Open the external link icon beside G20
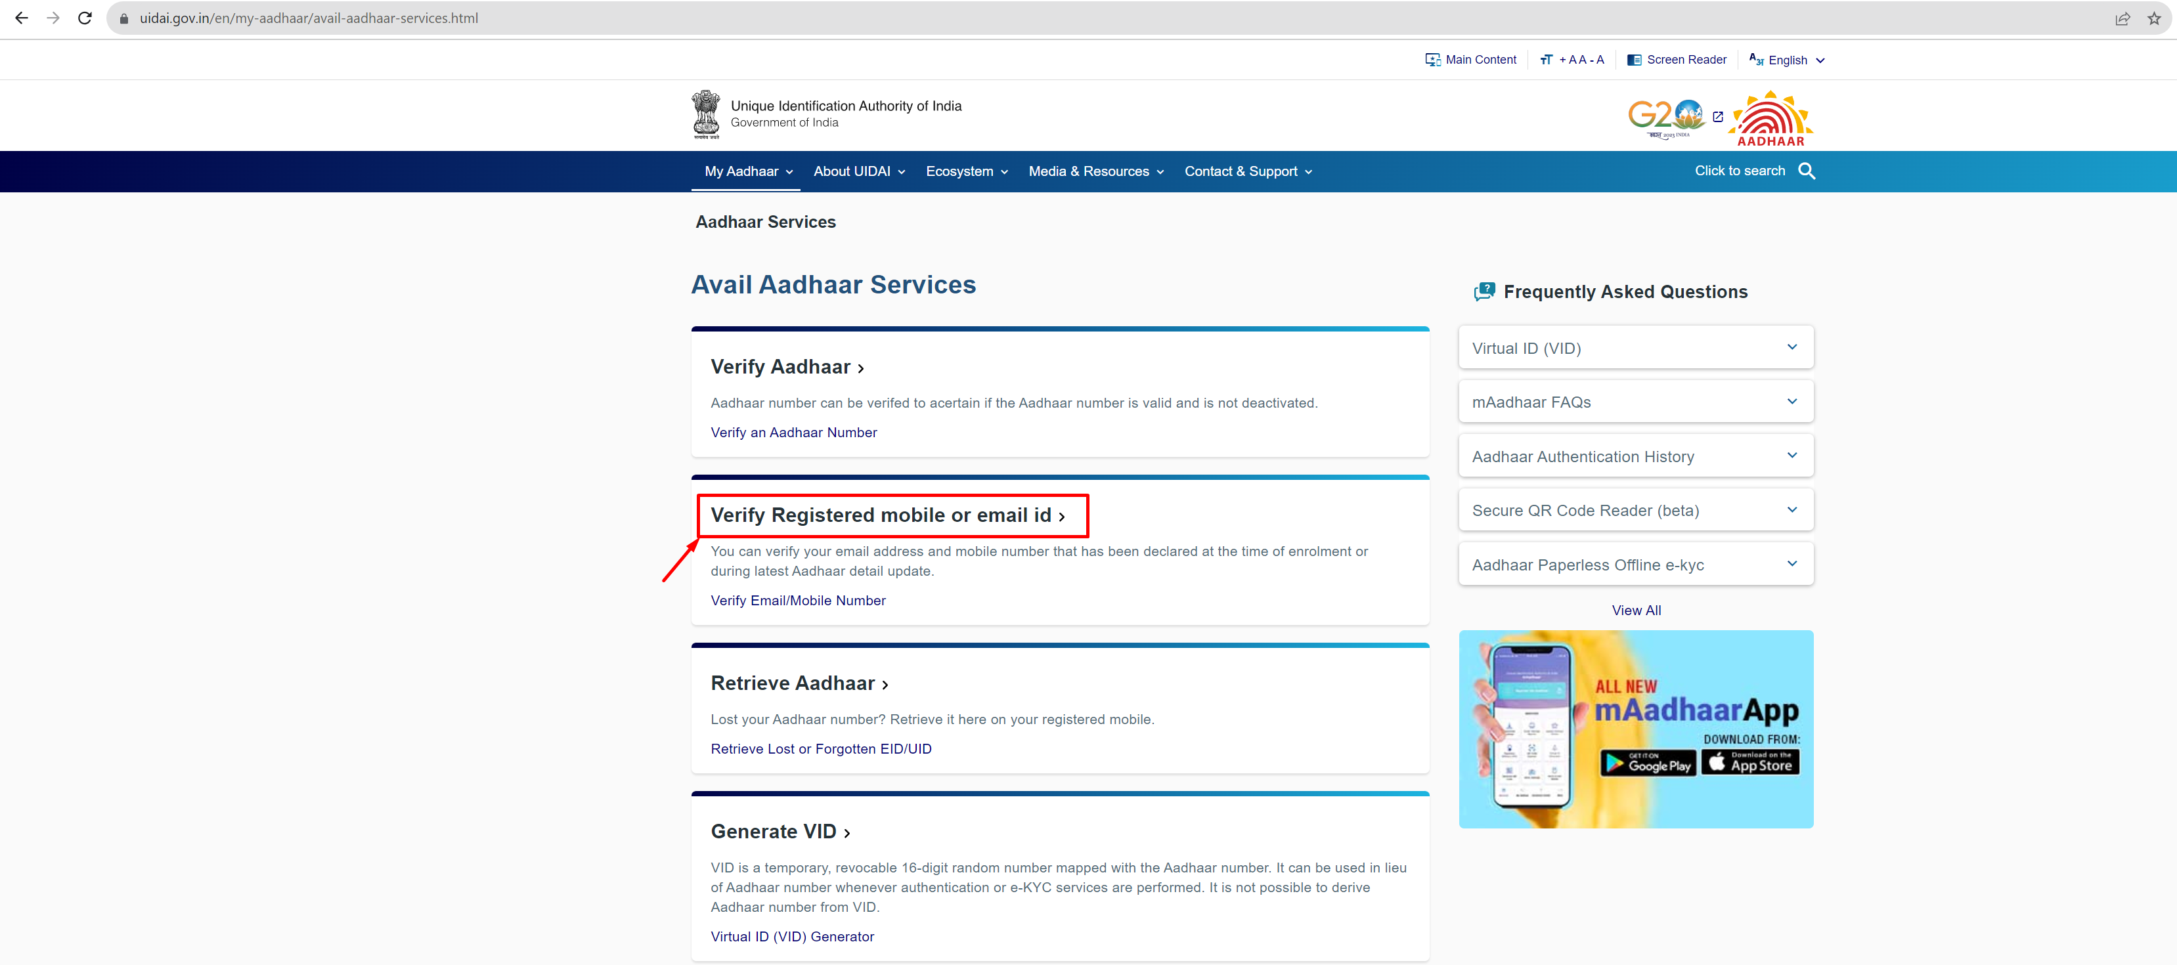 pos(1718,117)
